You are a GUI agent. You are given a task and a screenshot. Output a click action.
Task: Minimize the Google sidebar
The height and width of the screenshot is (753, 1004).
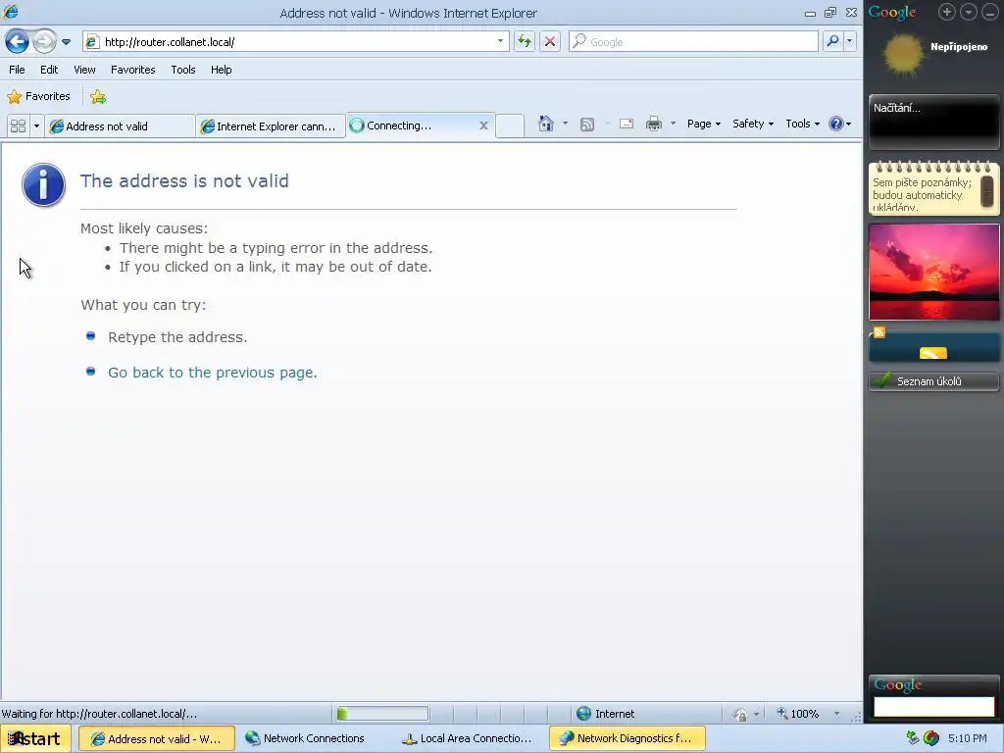[x=989, y=12]
